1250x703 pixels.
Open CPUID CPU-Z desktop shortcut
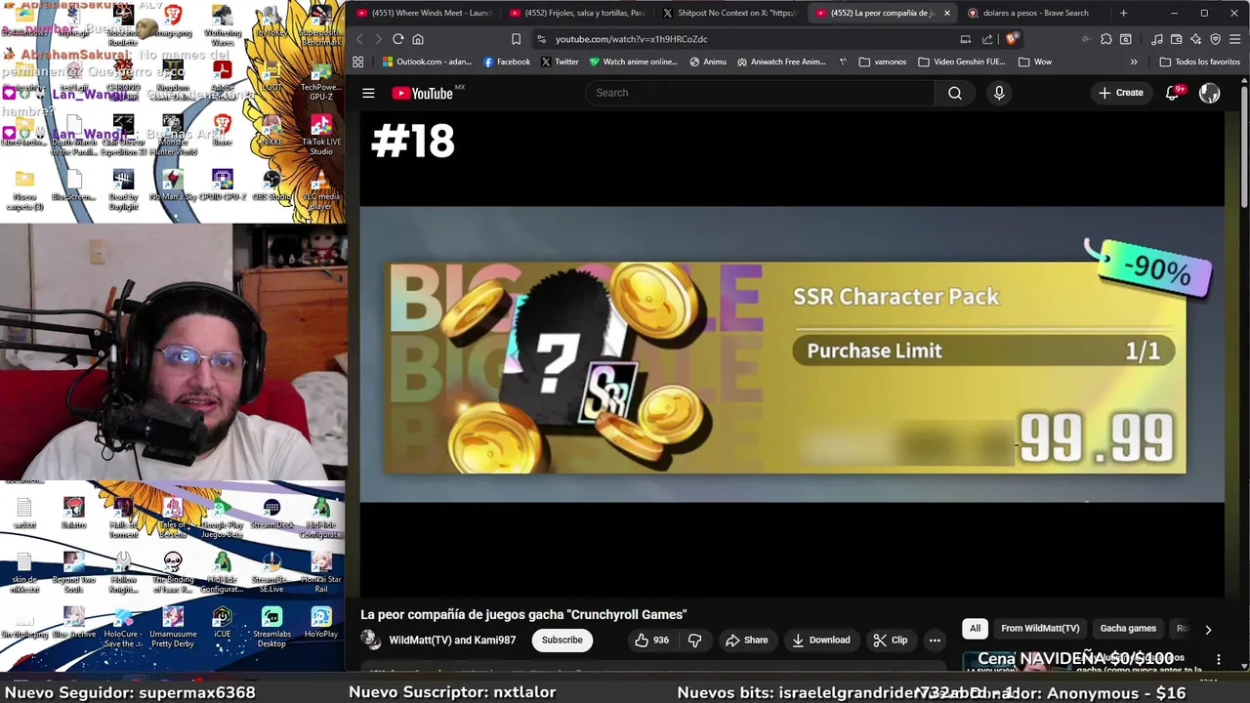click(222, 183)
